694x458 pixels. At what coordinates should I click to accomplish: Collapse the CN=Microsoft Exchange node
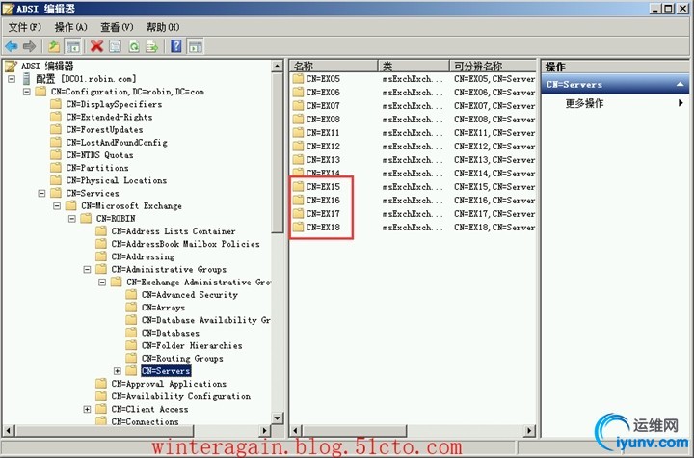point(57,206)
